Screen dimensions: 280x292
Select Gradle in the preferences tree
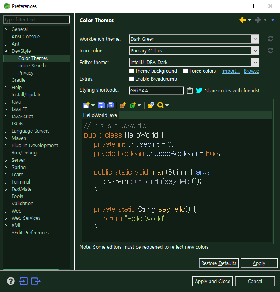click(19, 80)
